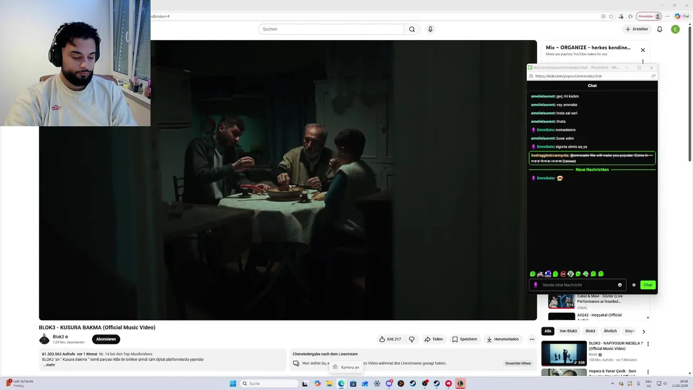Click the video title BLOK3 - KUSURA BAKMA

tap(97, 327)
